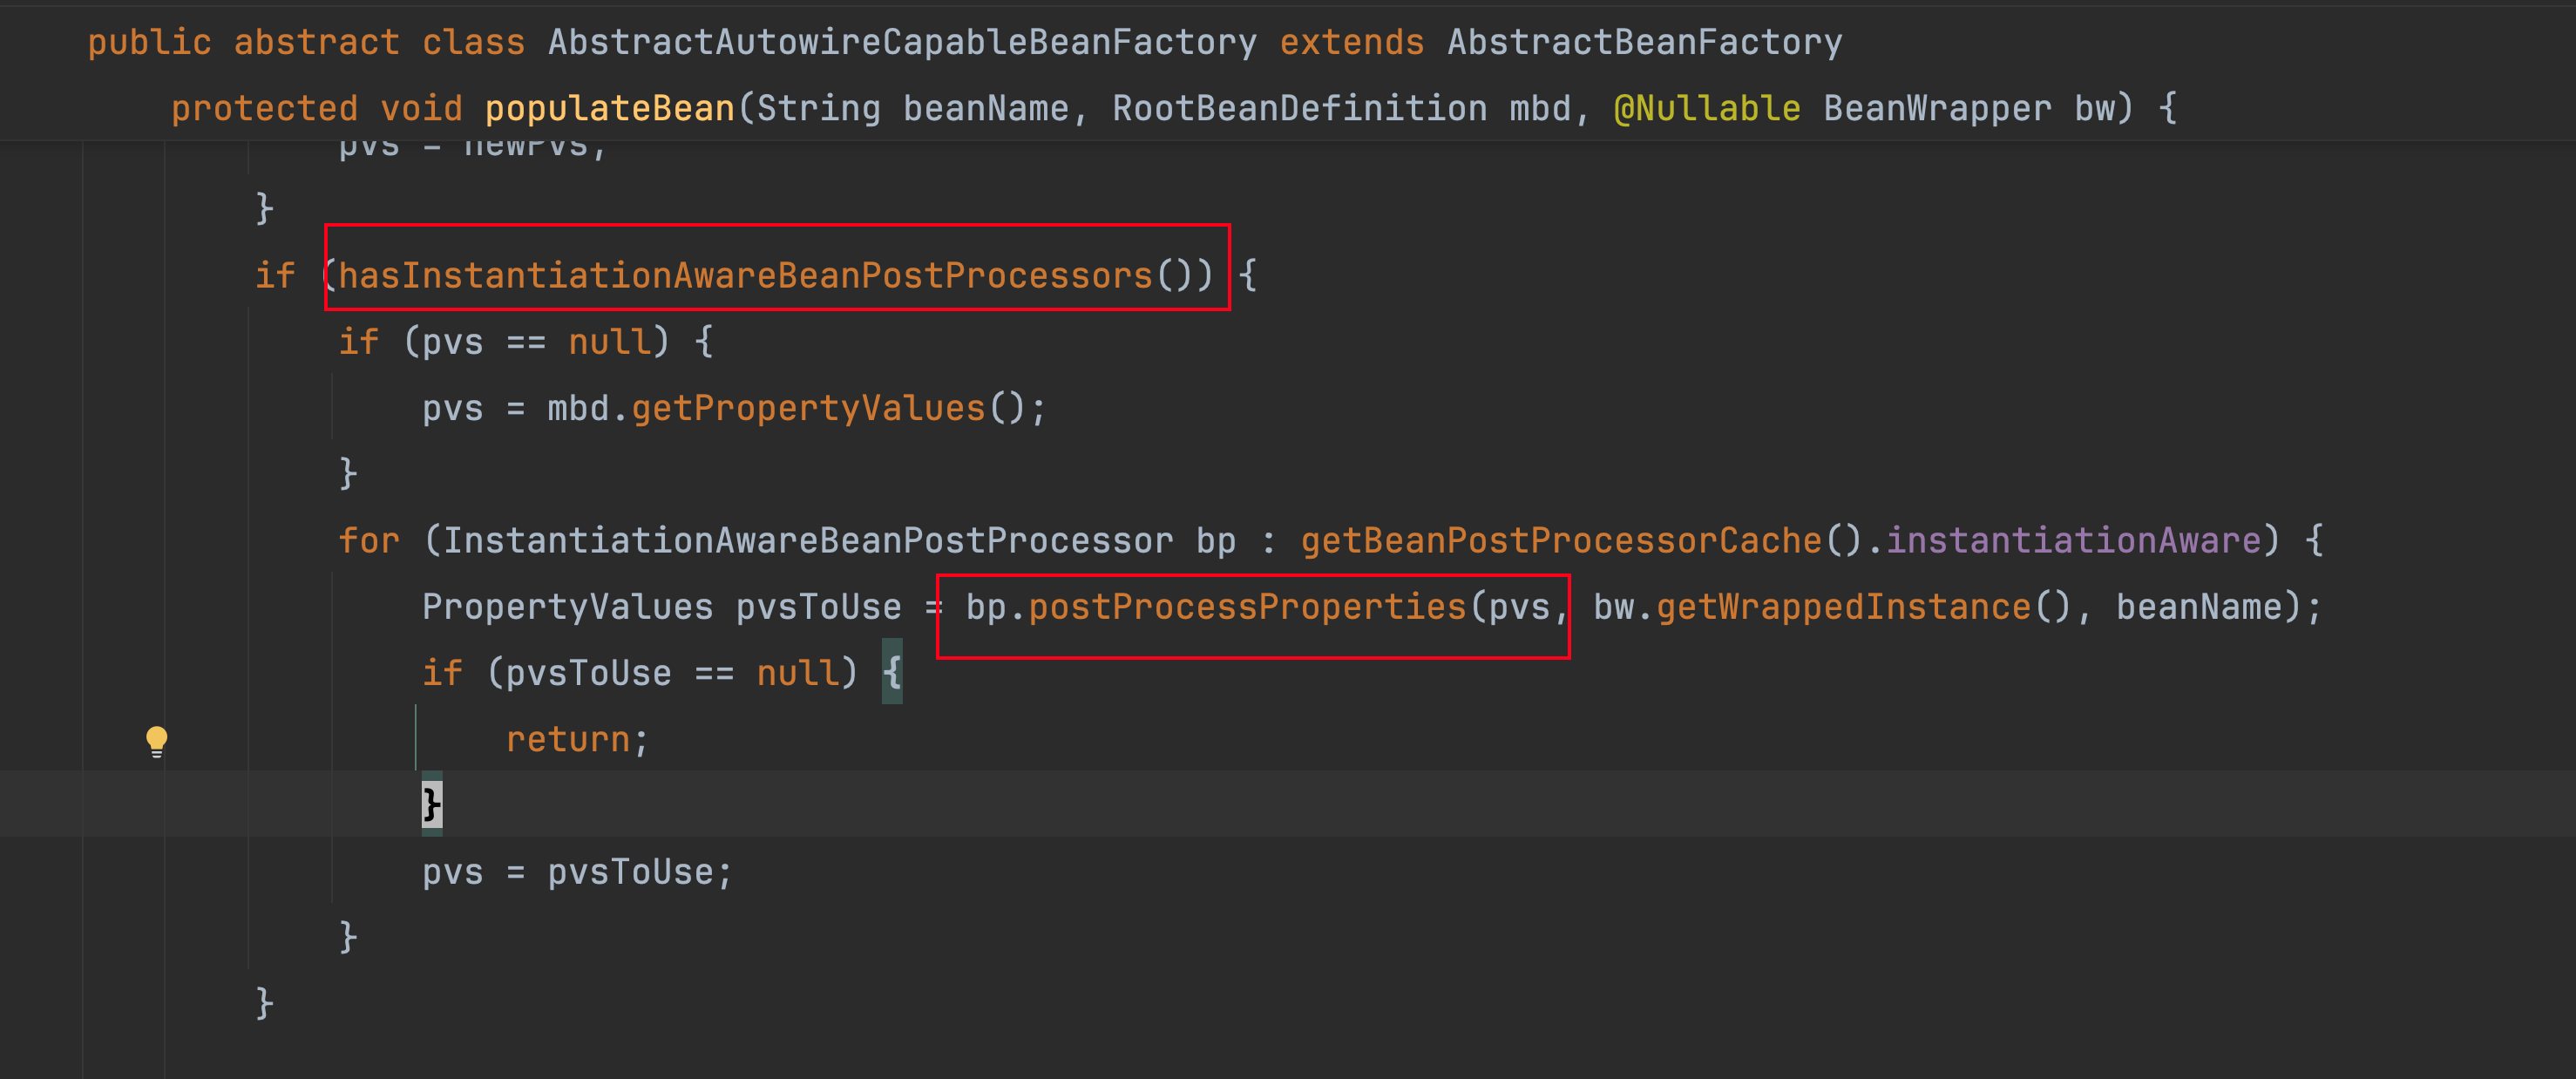Image resolution: width=2576 pixels, height=1079 pixels.
Task: Click RootBeanDefinition parameter type
Action: point(1299,108)
